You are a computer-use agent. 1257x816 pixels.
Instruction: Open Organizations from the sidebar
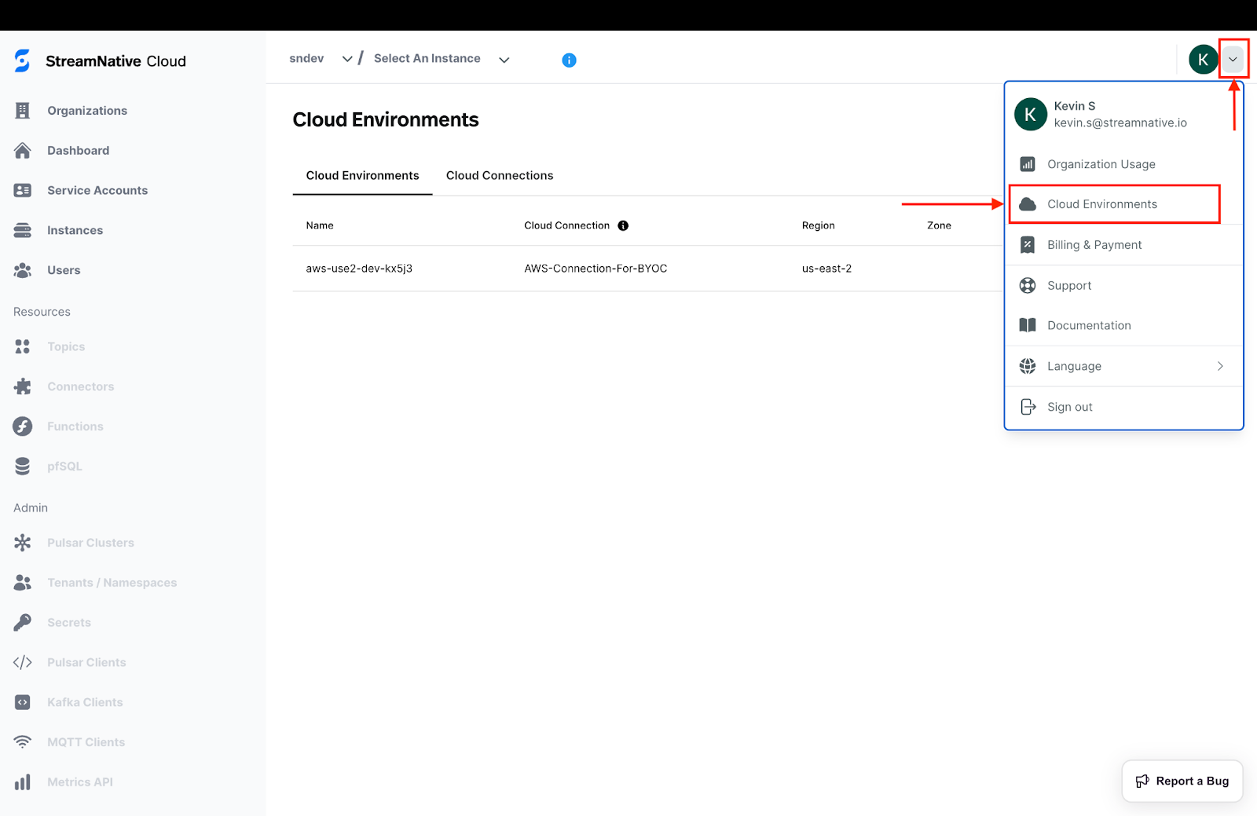pyautogui.click(x=86, y=111)
